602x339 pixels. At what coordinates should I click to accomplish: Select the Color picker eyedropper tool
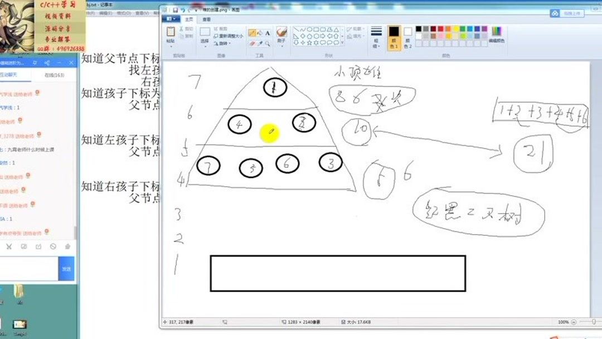[x=259, y=43]
